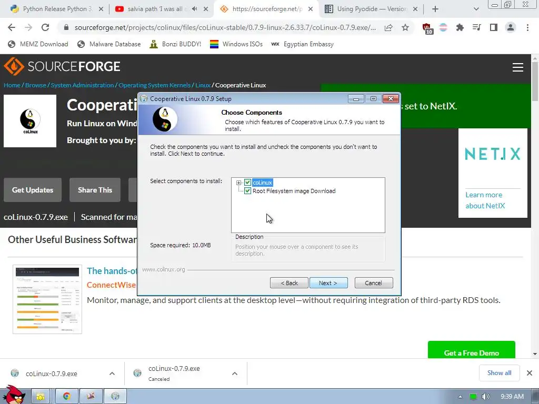Viewport: 539px width, 404px height.
Task: Click the SourceForge logo
Action: 62,66
